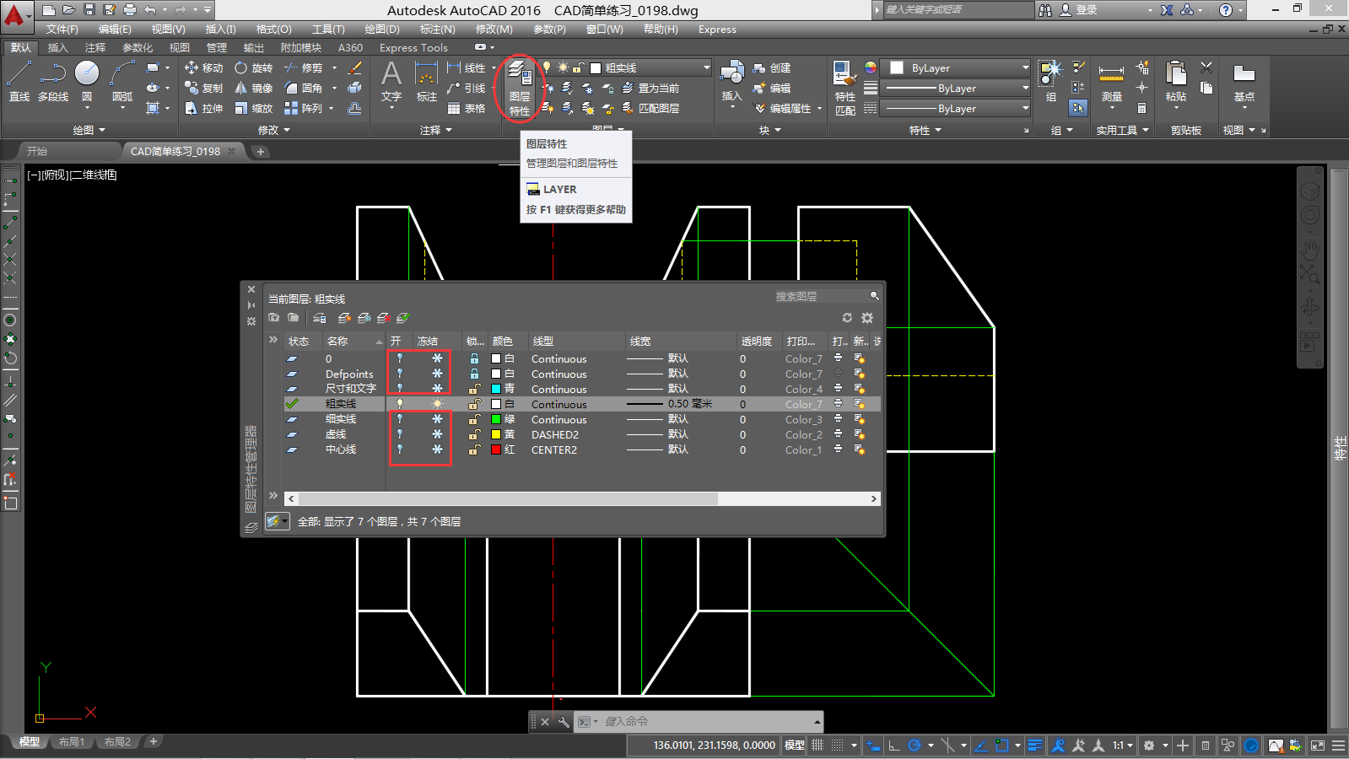Click green color swatch of 细实线 layer
Viewport: 1349px width, 759px height.
(496, 419)
